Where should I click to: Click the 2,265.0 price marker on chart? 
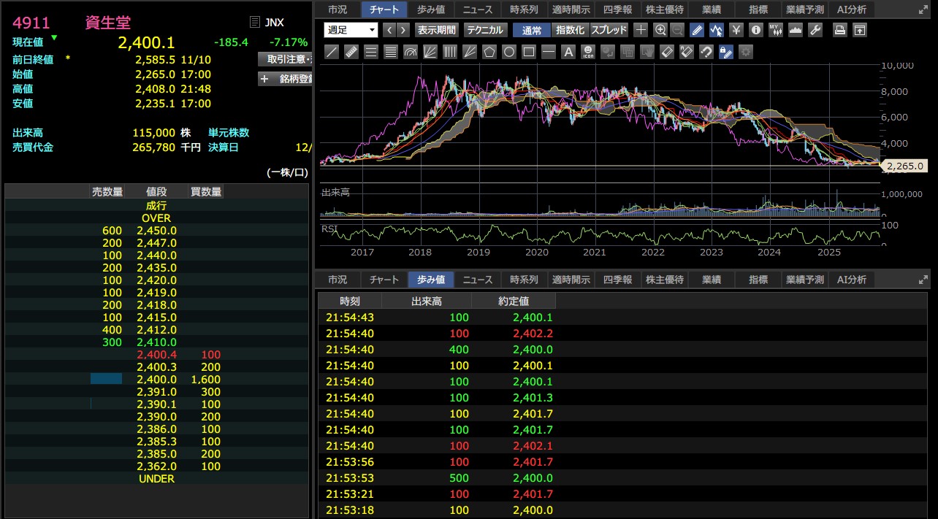click(x=906, y=166)
